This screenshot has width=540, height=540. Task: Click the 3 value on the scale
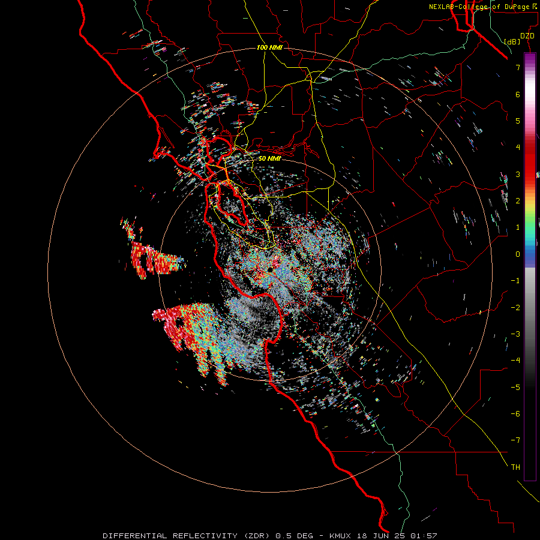tap(518, 174)
